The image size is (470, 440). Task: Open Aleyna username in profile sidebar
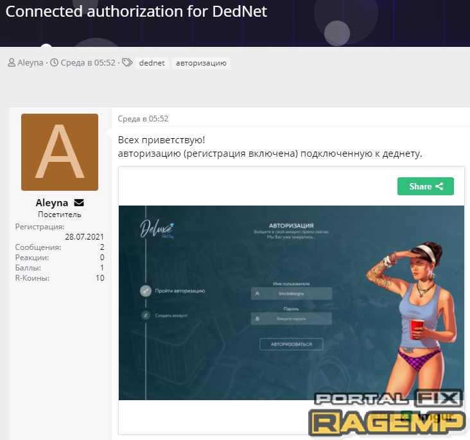[52, 203]
